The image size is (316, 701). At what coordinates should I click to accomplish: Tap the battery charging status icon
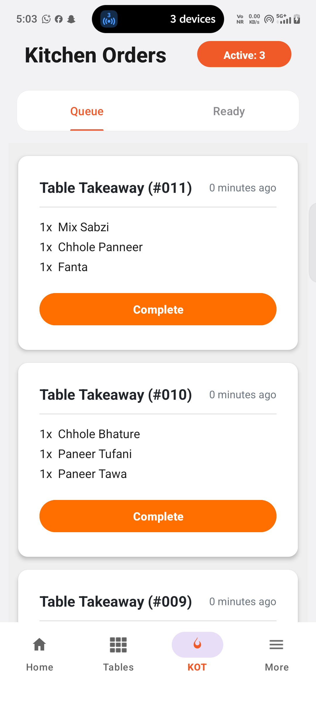coord(297,19)
